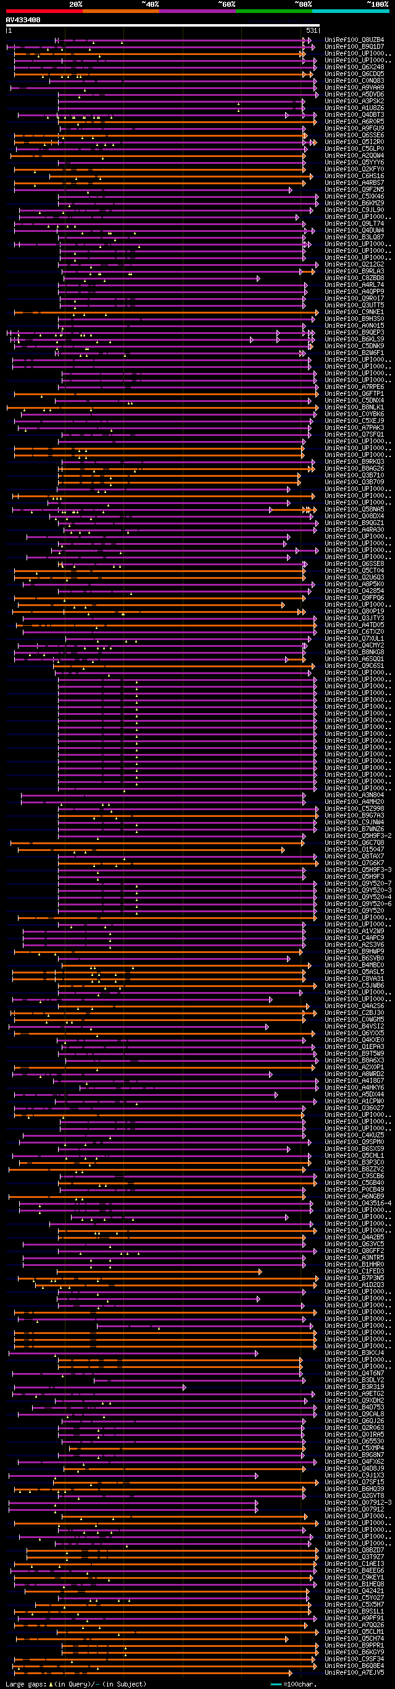The image size is (395, 1689).
Task: Open the UniRef100_Q2KFY0 hit label
Action: click(x=354, y=169)
